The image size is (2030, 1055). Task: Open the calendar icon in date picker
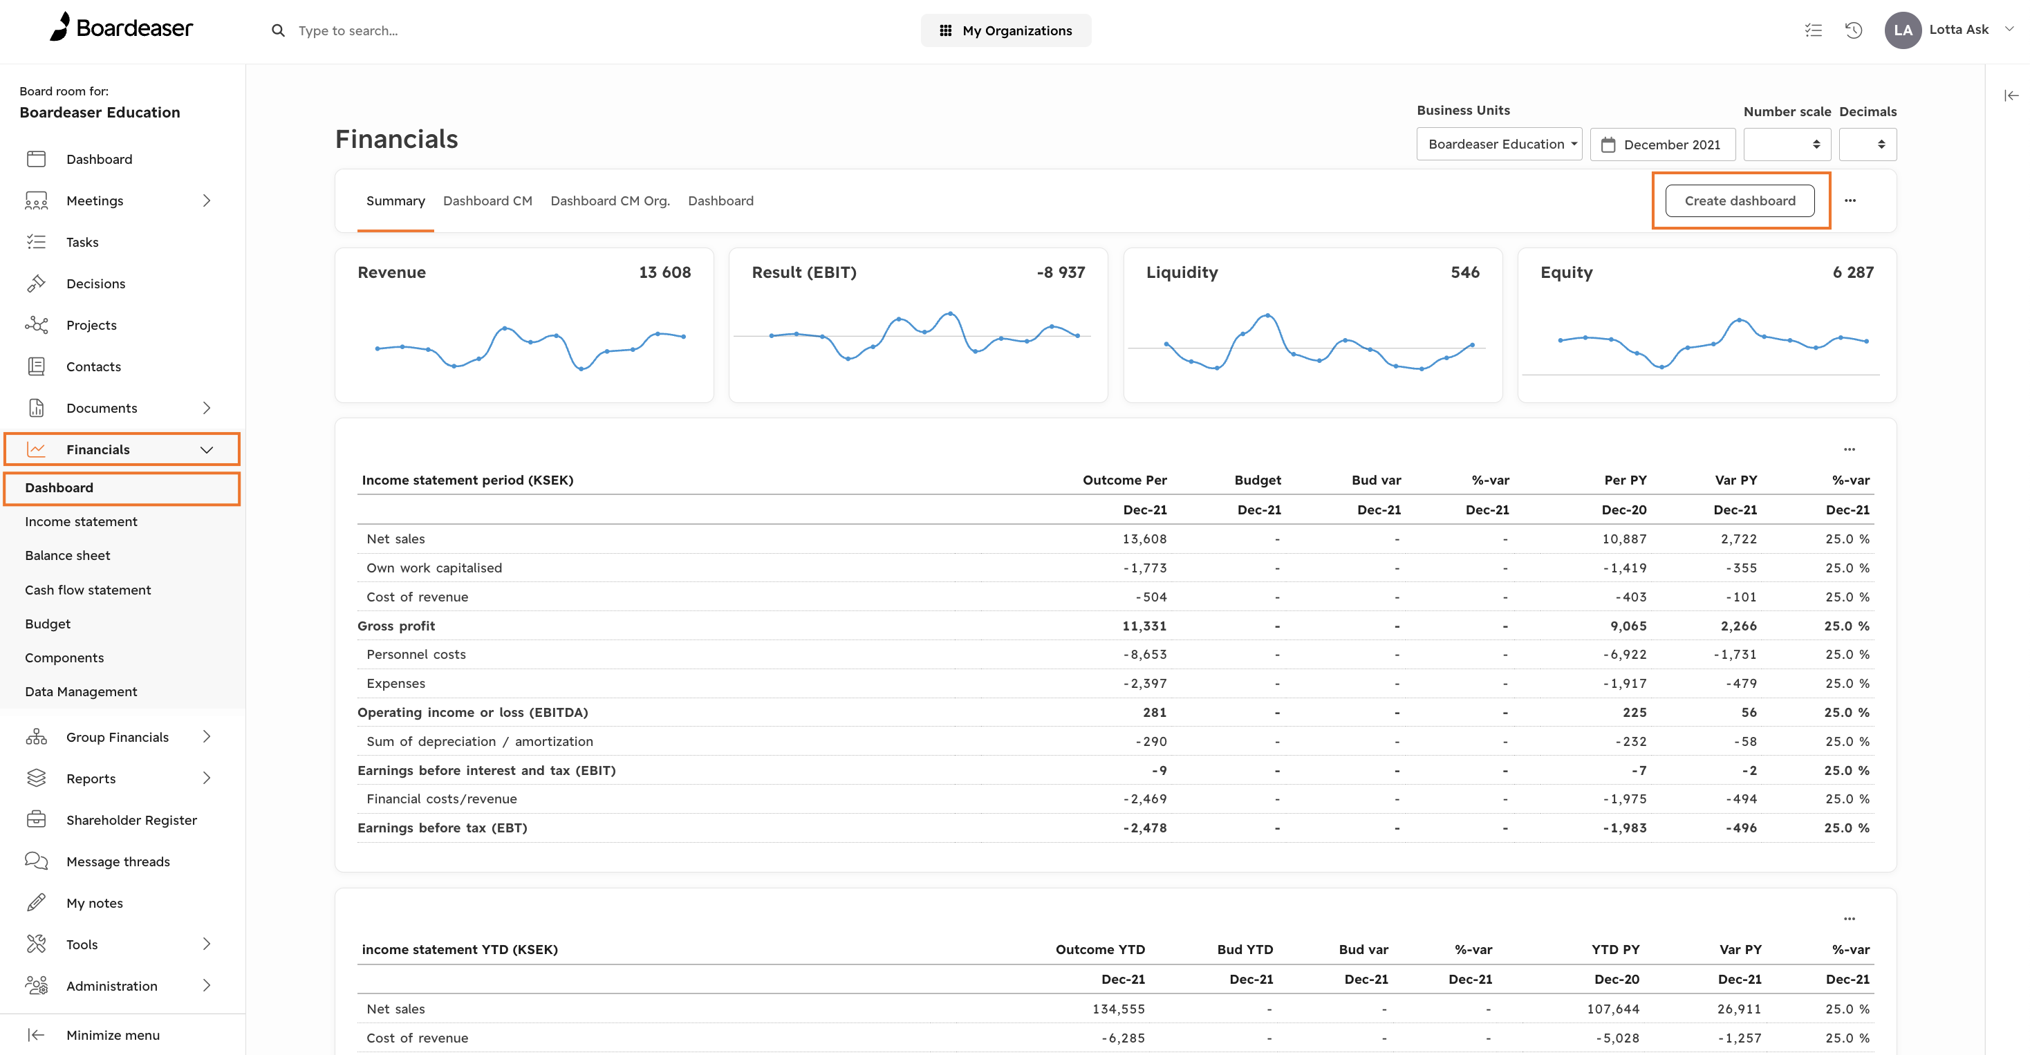(1608, 145)
